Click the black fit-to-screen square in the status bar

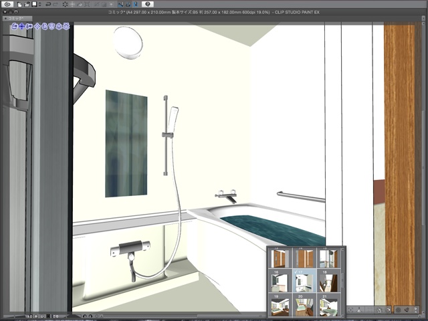[x=49, y=316]
